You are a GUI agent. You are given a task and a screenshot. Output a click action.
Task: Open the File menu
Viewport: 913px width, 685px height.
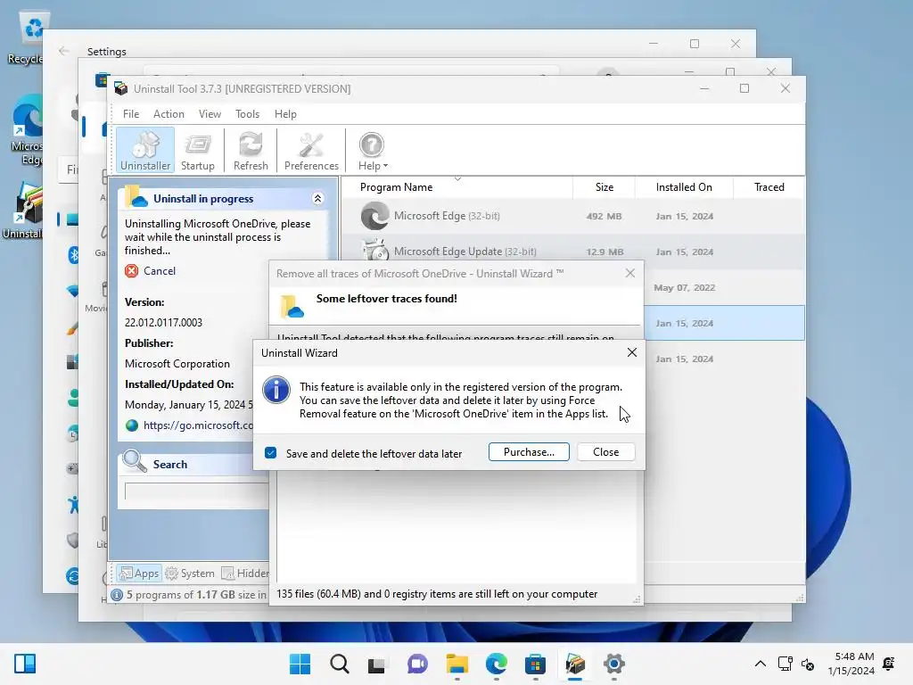(x=131, y=114)
